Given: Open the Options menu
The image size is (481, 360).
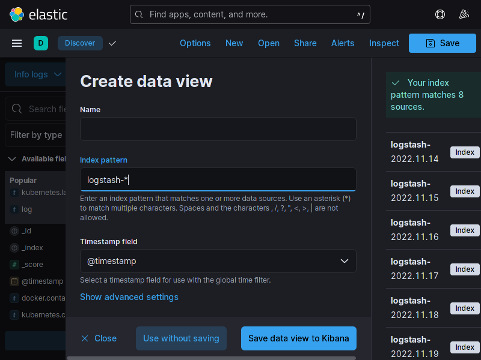Looking at the screenshot, I should pyautogui.click(x=195, y=43).
